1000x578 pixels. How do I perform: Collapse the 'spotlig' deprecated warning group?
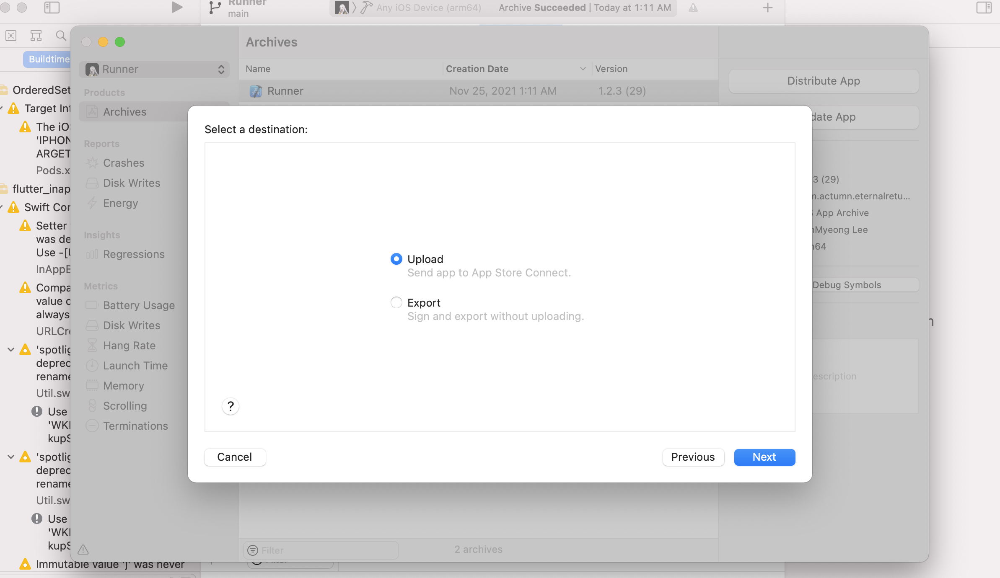pyautogui.click(x=11, y=349)
